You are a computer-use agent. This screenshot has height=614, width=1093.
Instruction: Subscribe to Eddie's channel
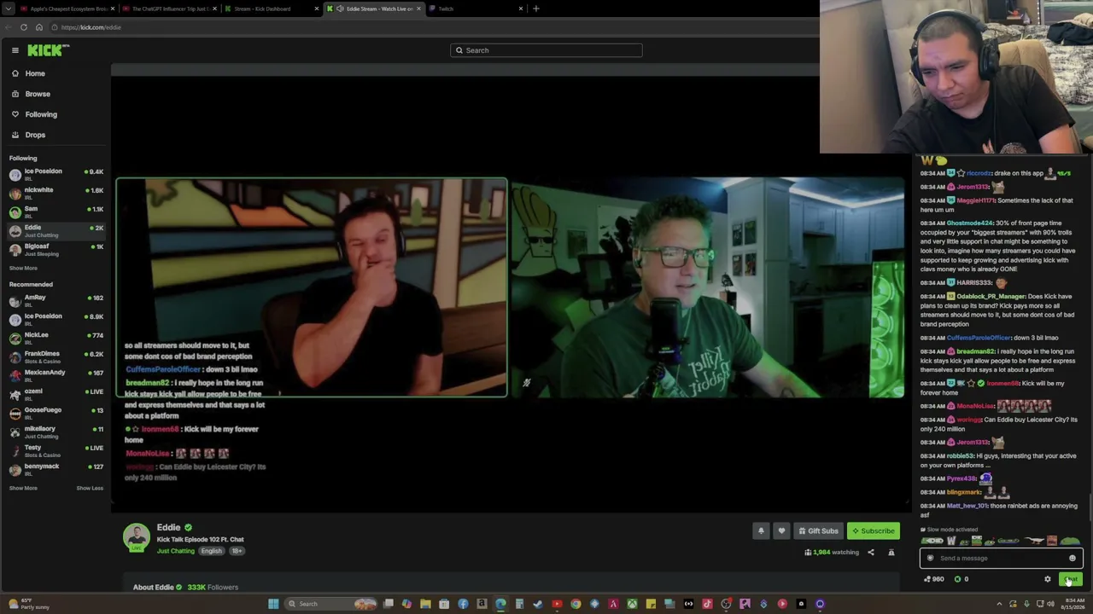coord(874,530)
